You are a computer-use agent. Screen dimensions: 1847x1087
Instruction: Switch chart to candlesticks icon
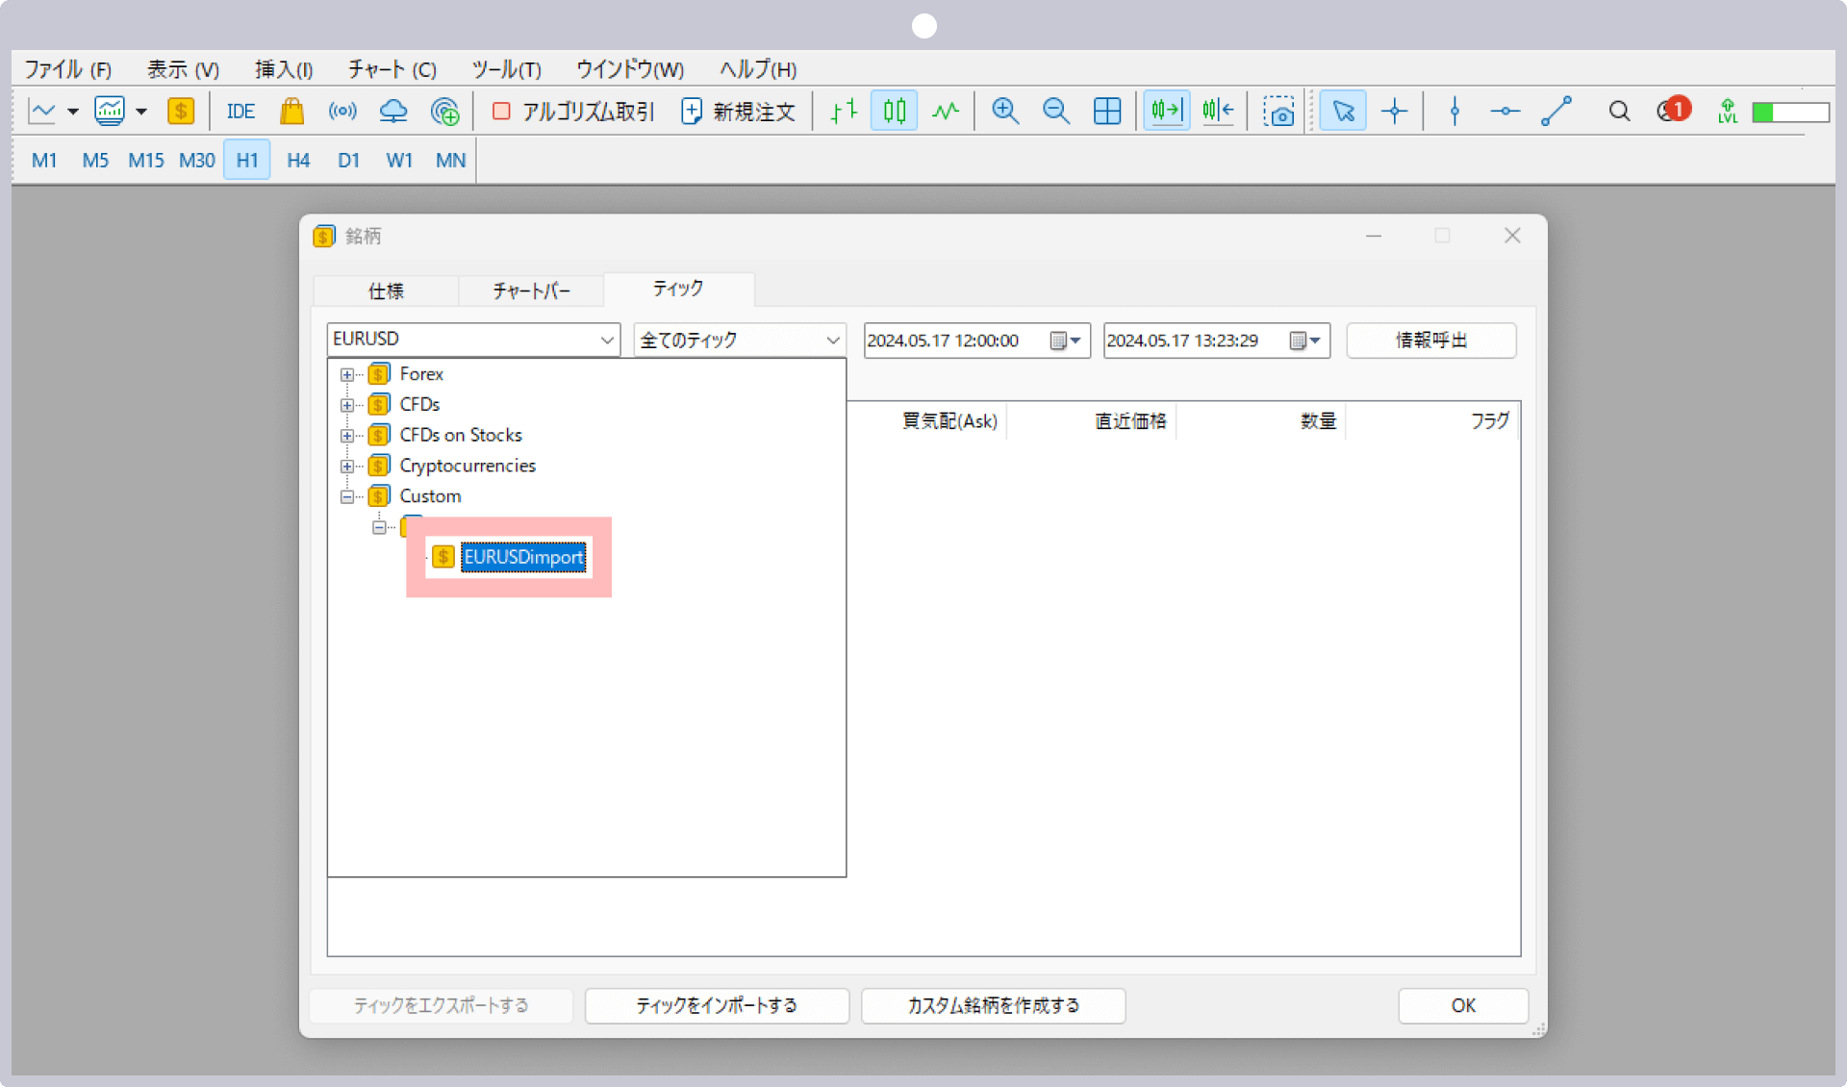pos(895,112)
